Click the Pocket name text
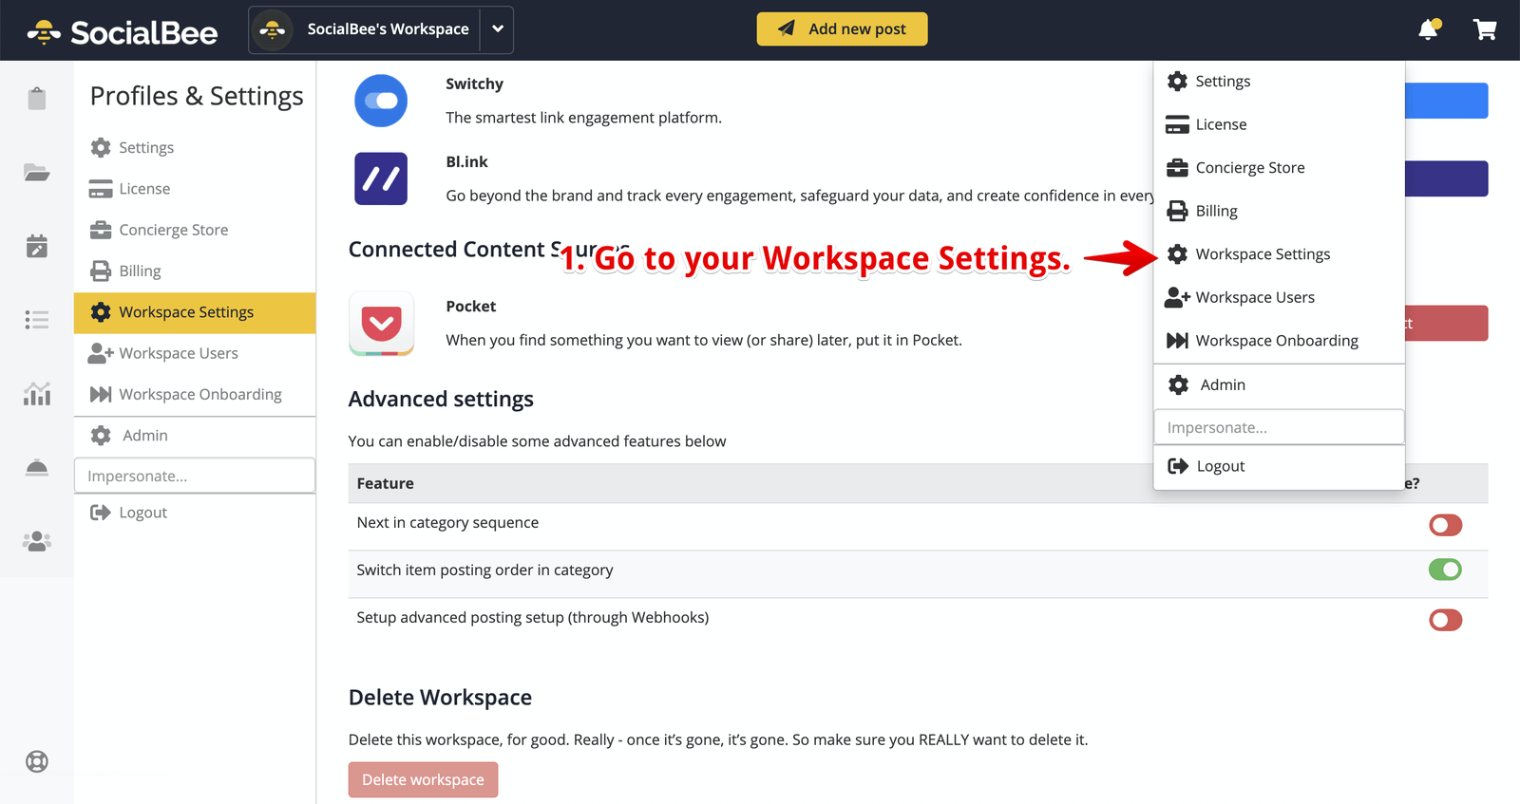1520x804 pixels. (470, 306)
